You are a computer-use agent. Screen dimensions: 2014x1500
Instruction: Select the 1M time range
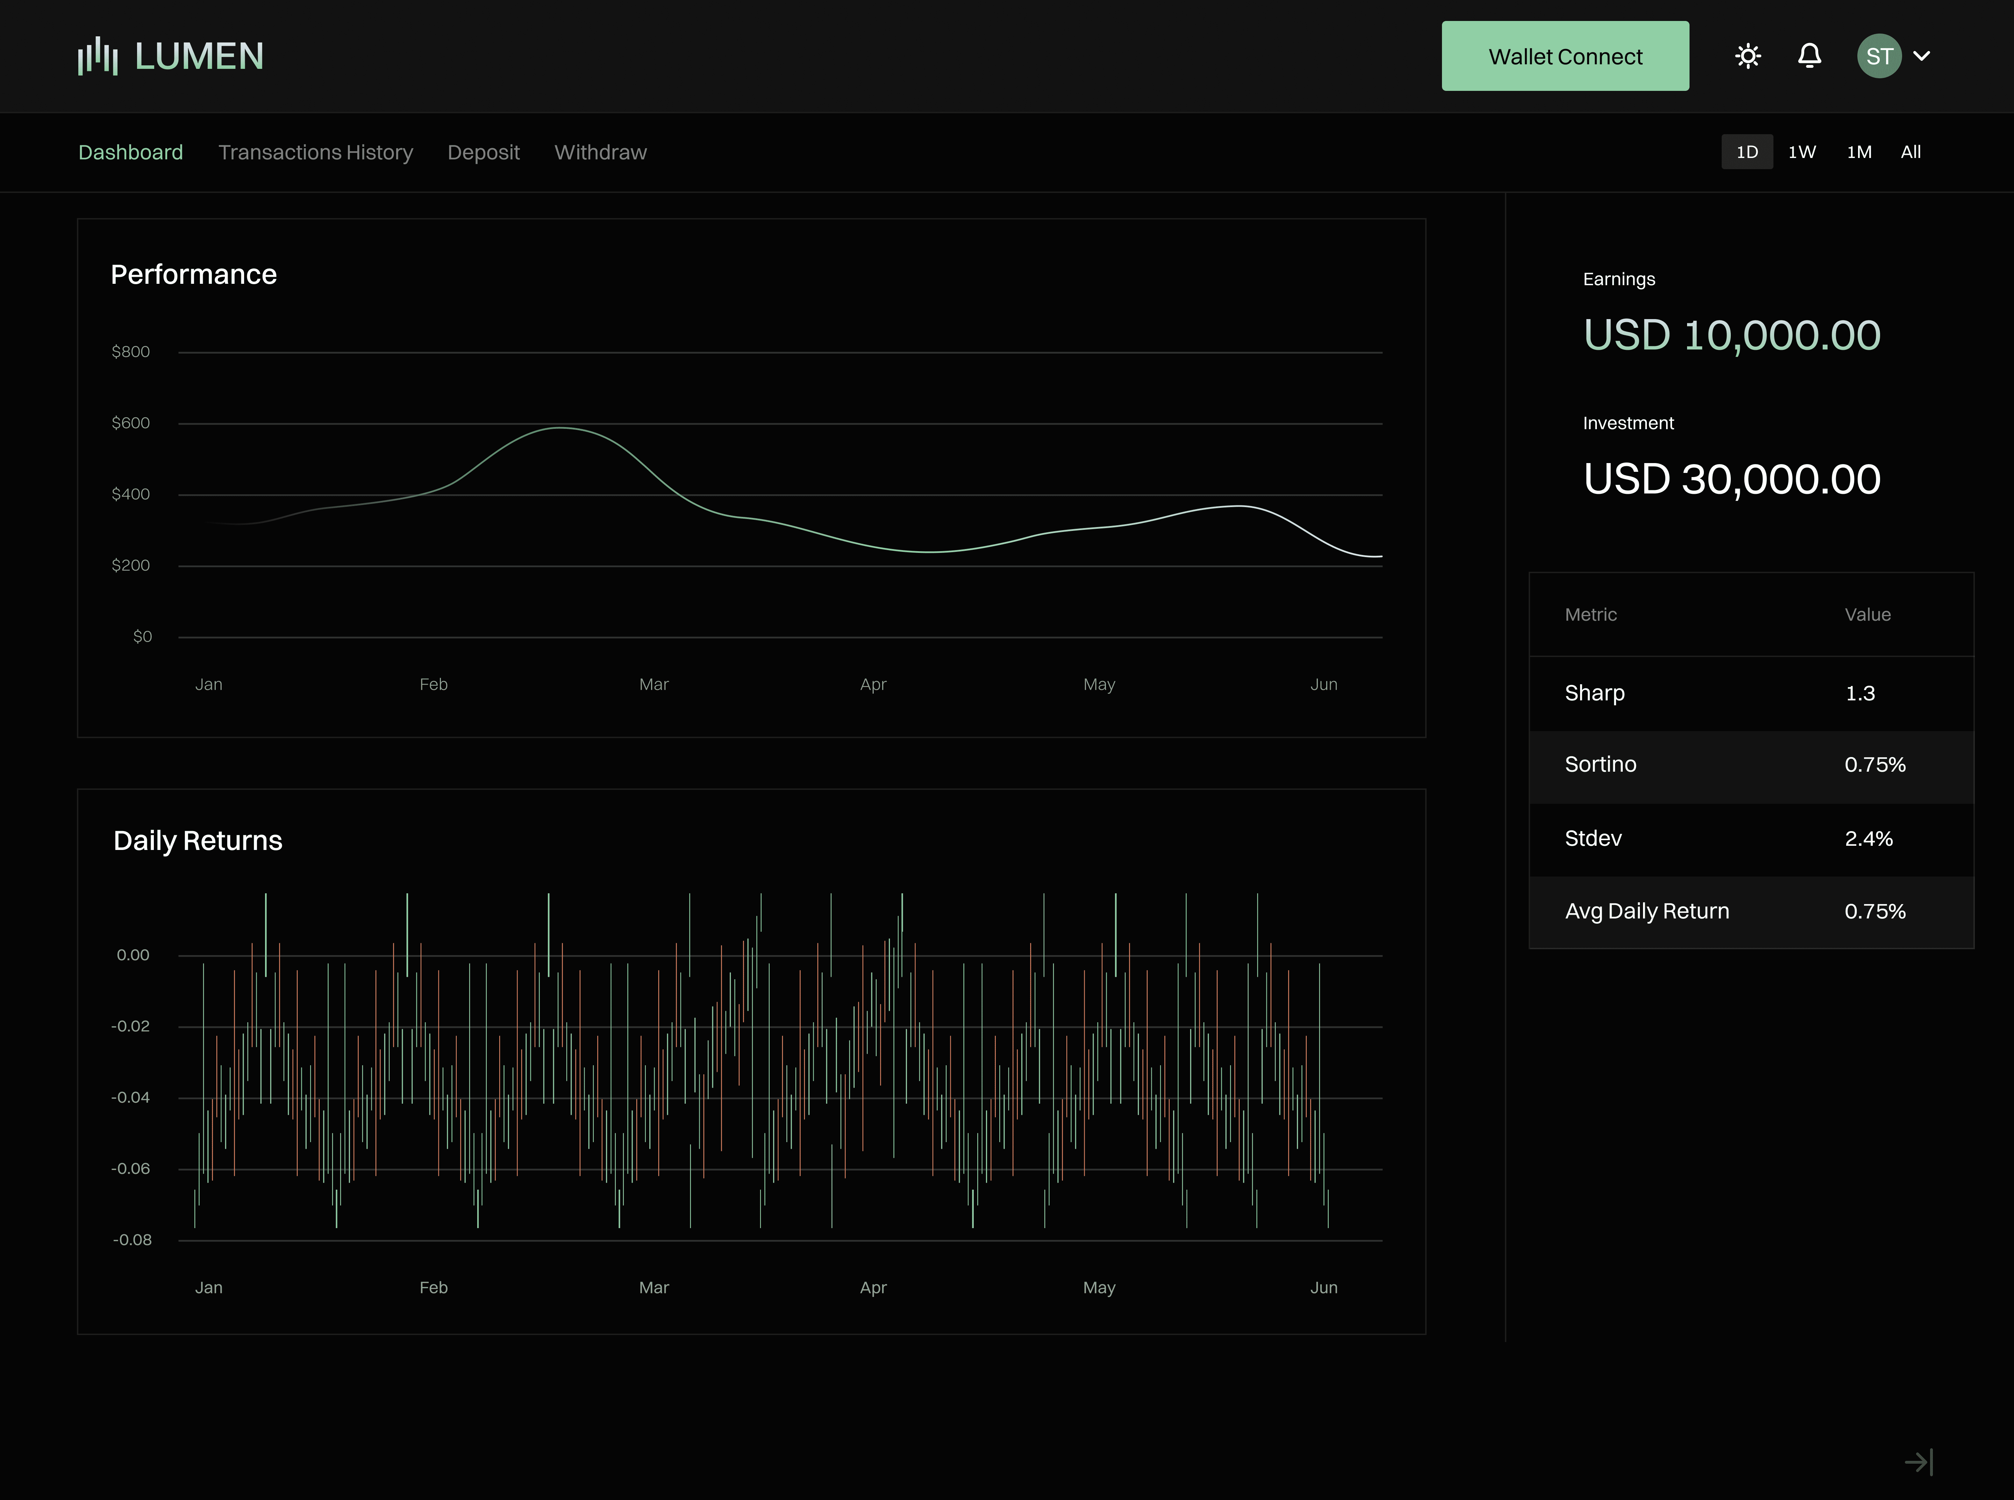(x=1859, y=152)
